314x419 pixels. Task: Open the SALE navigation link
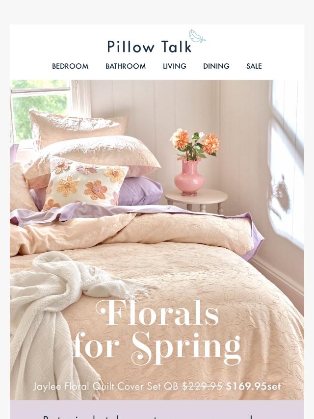(x=254, y=66)
